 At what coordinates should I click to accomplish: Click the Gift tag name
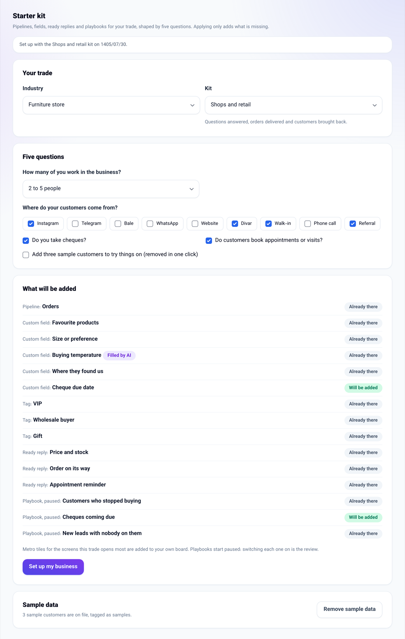pyautogui.click(x=38, y=436)
